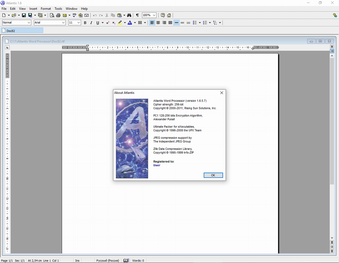Apply the yellow highlight color
The image size is (339, 263).
[120, 23]
